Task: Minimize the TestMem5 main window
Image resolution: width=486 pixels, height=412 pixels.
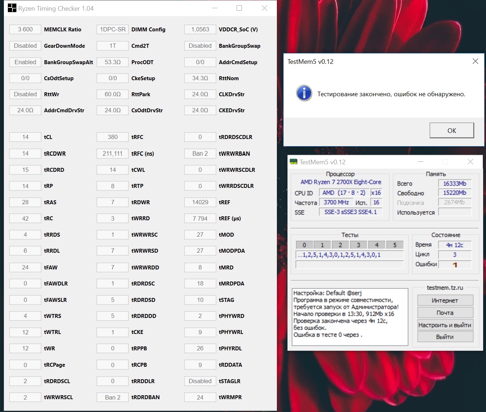Action: point(420,162)
